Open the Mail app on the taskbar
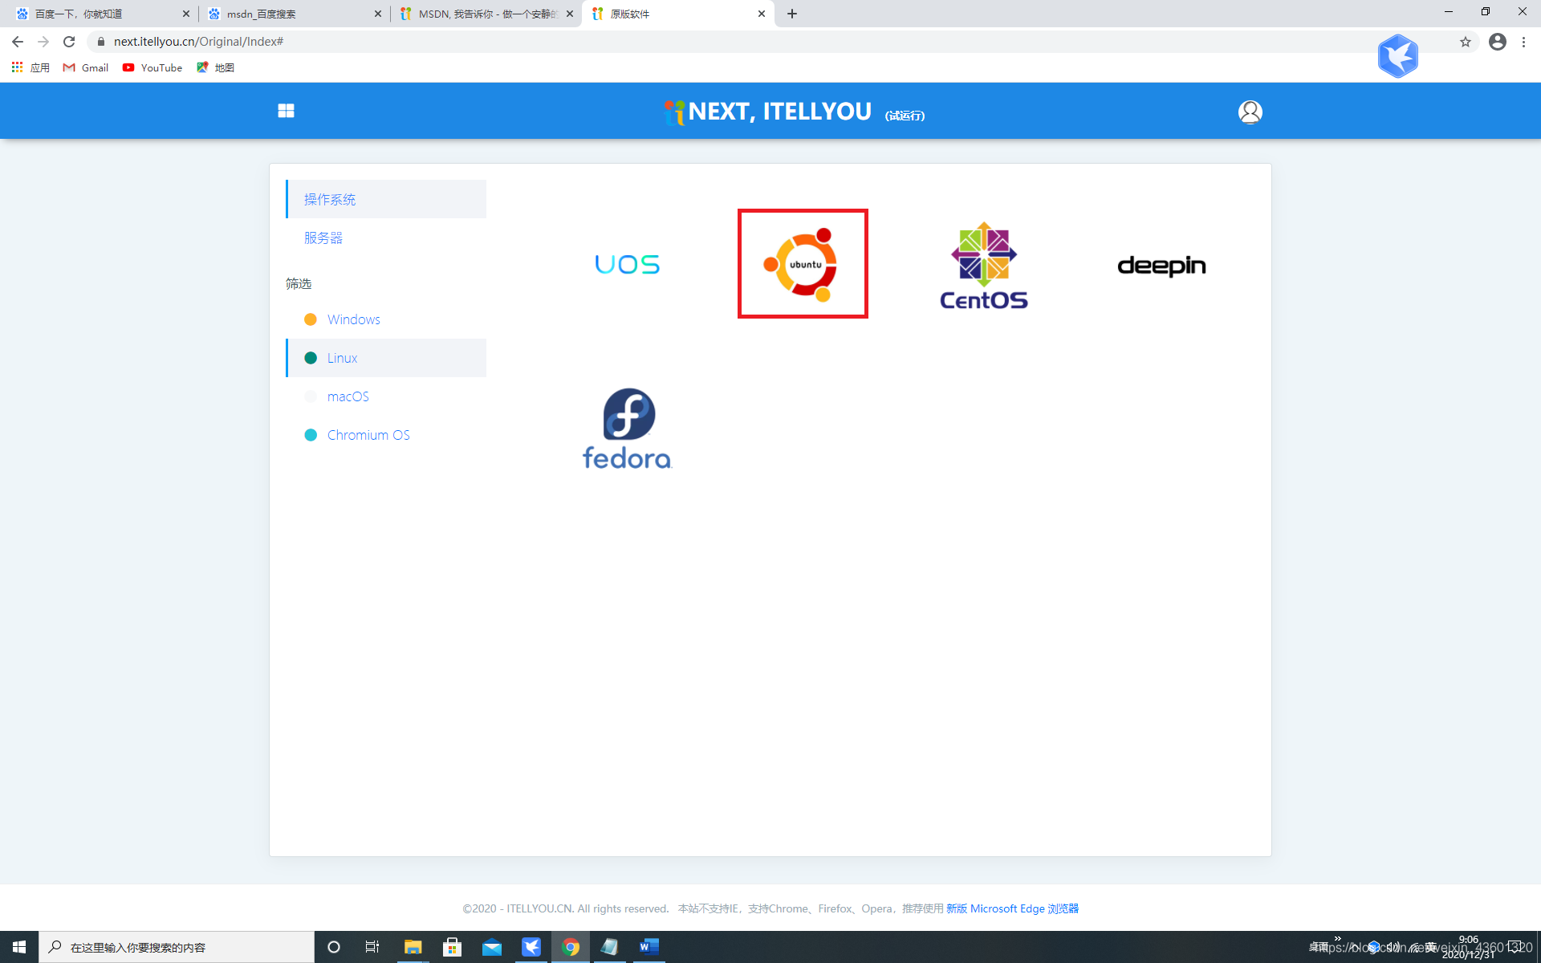This screenshot has width=1541, height=963. (492, 947)
